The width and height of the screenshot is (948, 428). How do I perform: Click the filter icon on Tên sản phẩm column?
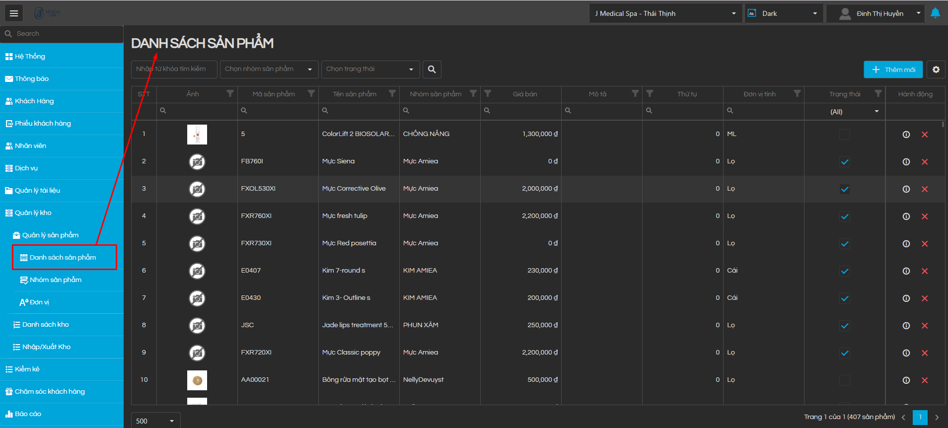pos(392,94)
